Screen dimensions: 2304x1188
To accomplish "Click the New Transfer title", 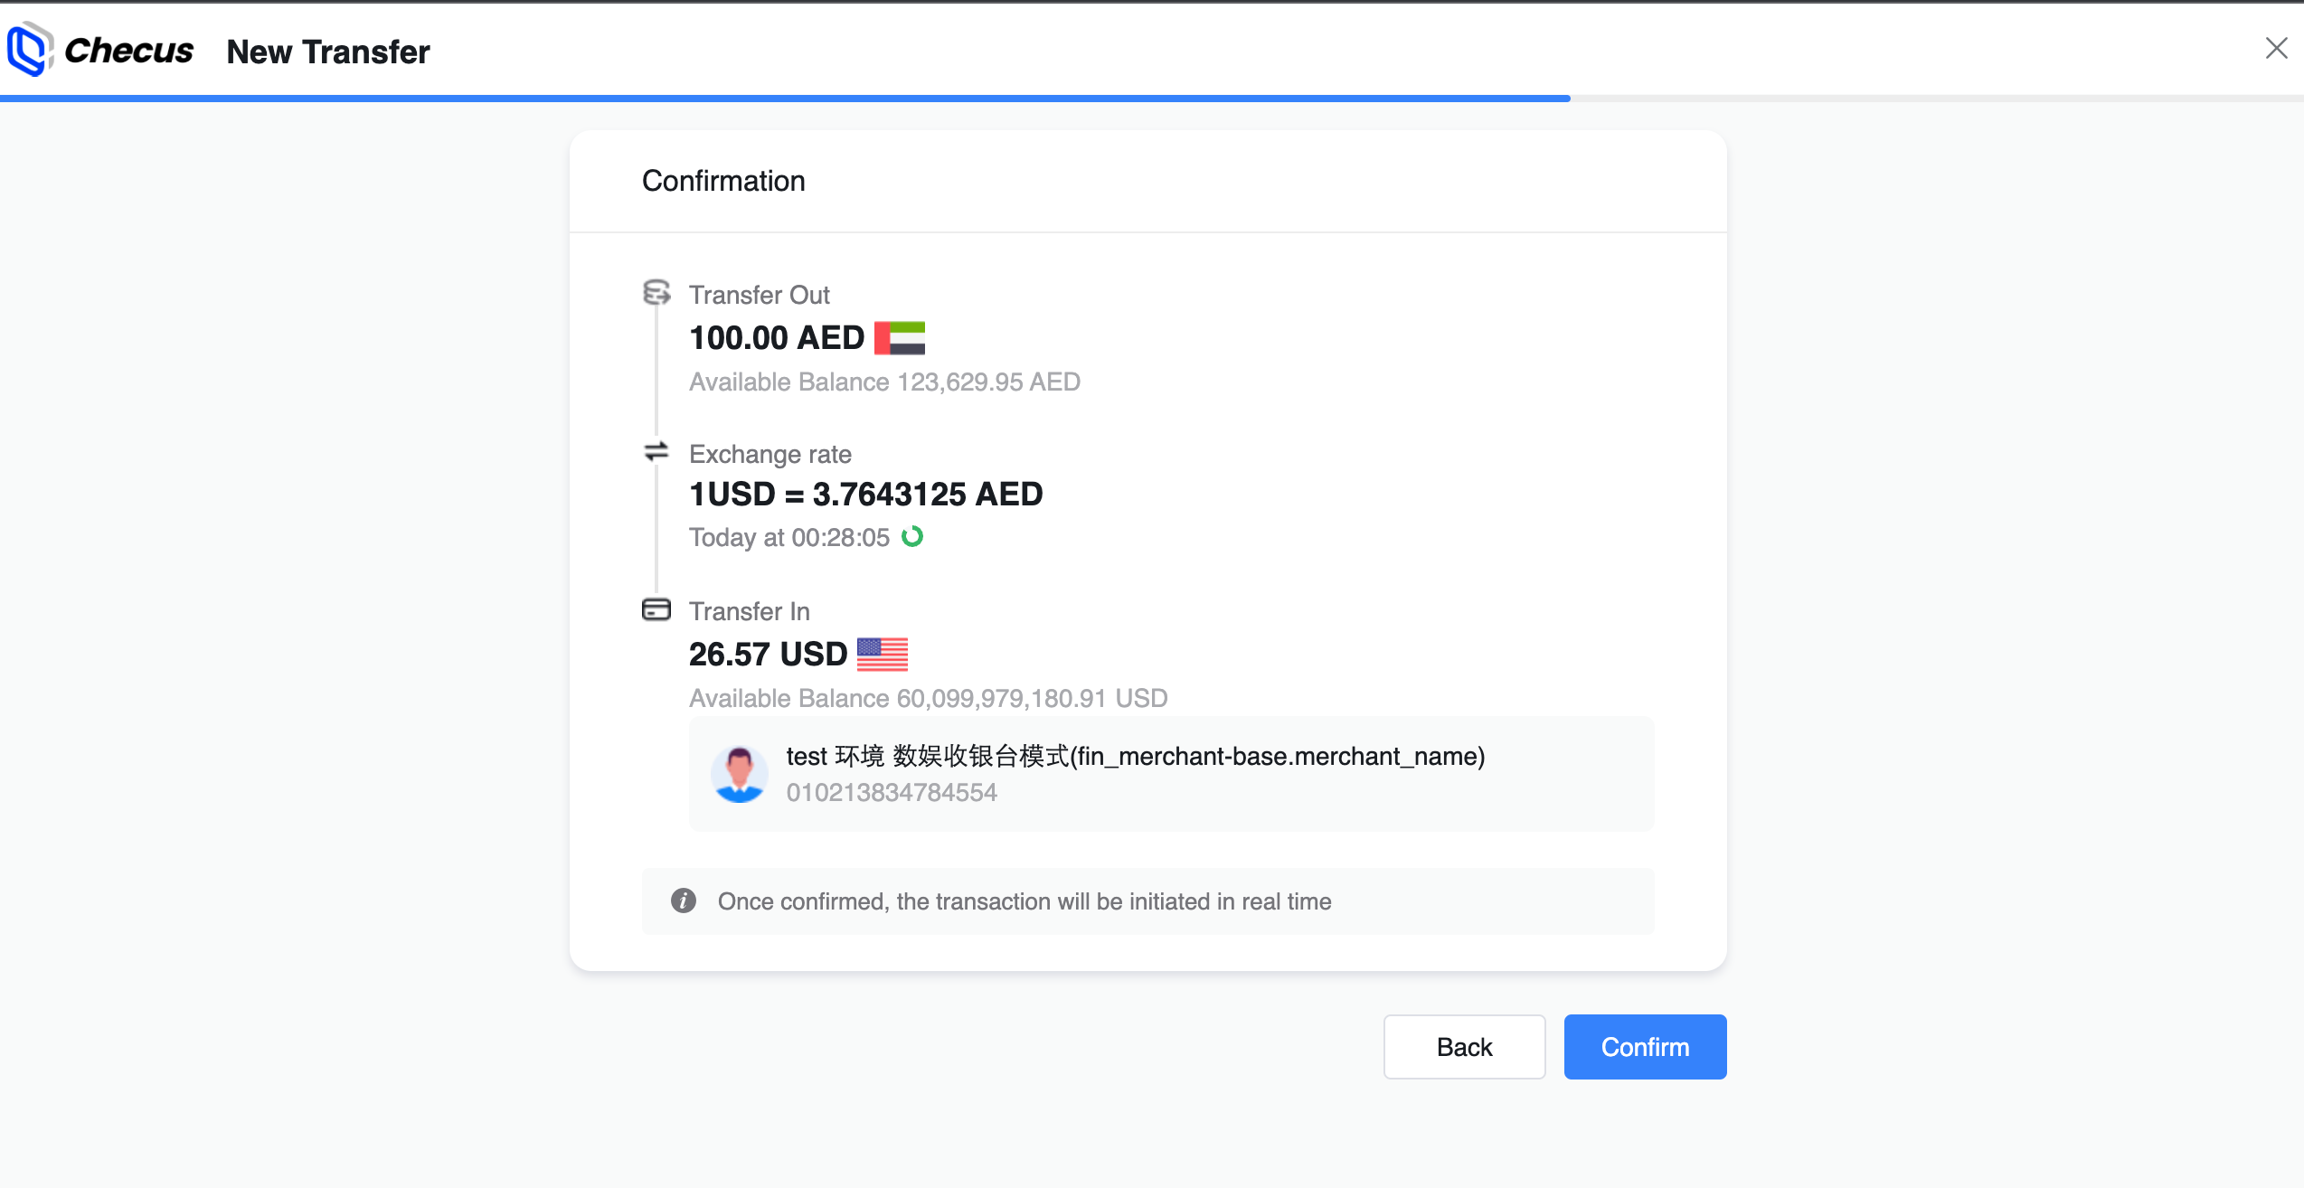I will coord(328,52).
